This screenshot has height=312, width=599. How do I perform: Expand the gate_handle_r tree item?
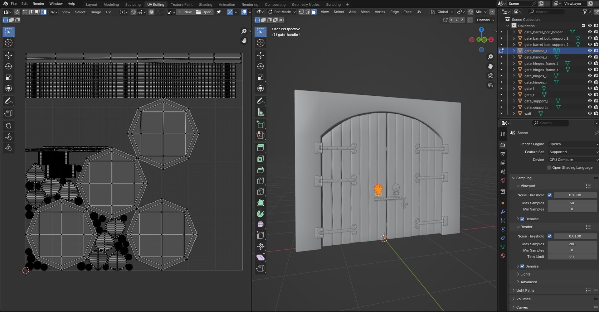pyautogui.click(x=514, y=57)
